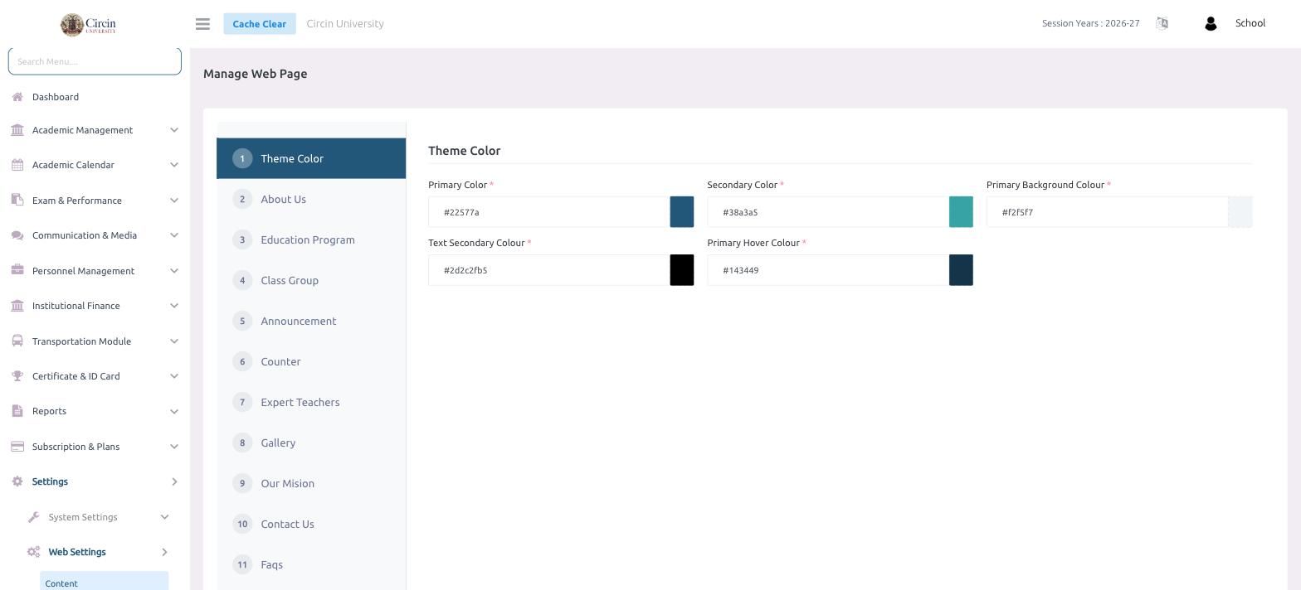Viewport: 1301px width, 590px height.
Task: Click Primary Color hex input #22577a
Action: tap(549, 212)
